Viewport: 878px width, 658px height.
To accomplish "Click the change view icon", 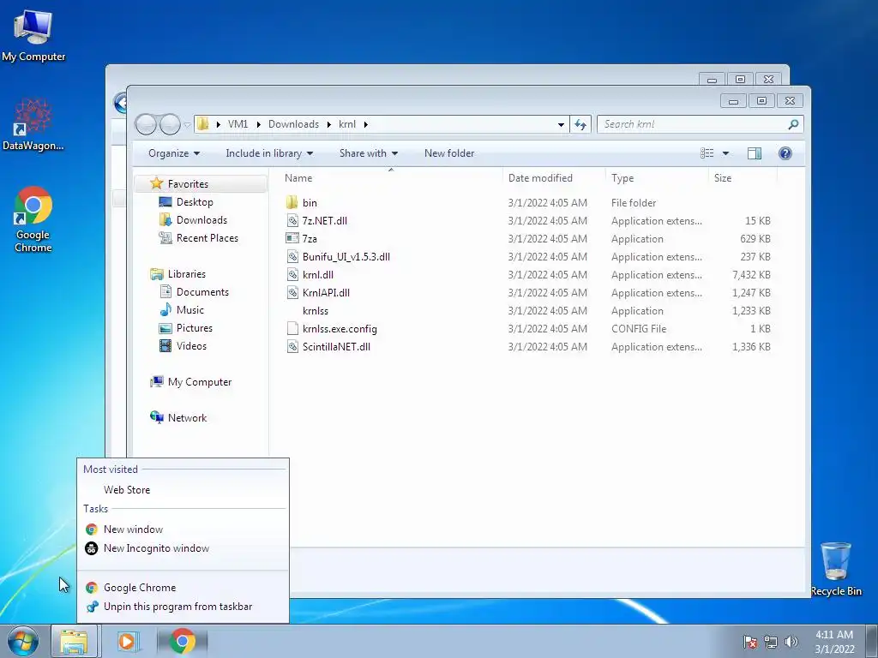I will 707,153.
